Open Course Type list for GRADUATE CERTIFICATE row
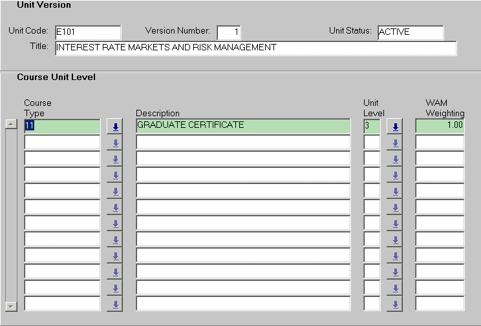The height and width of the screenshot is (326, 481). 115,127
